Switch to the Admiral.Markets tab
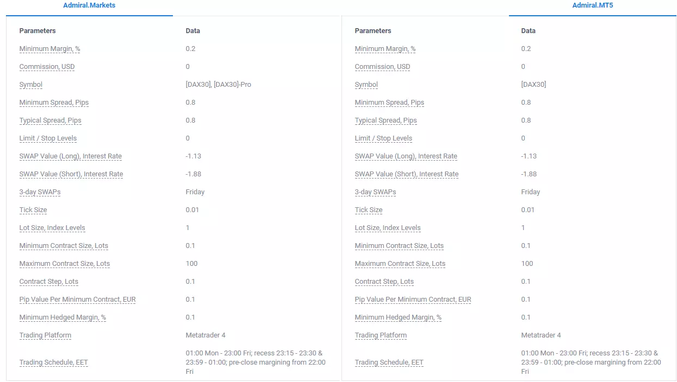 pos(89,5)
